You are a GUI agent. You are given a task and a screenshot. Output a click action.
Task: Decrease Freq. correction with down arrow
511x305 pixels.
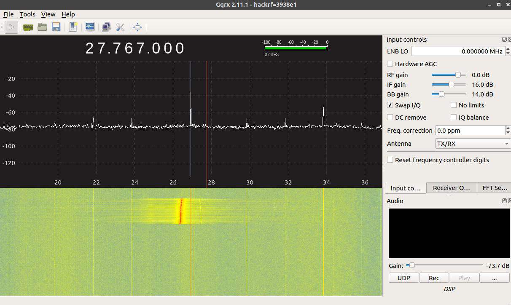tap(508, 133)
